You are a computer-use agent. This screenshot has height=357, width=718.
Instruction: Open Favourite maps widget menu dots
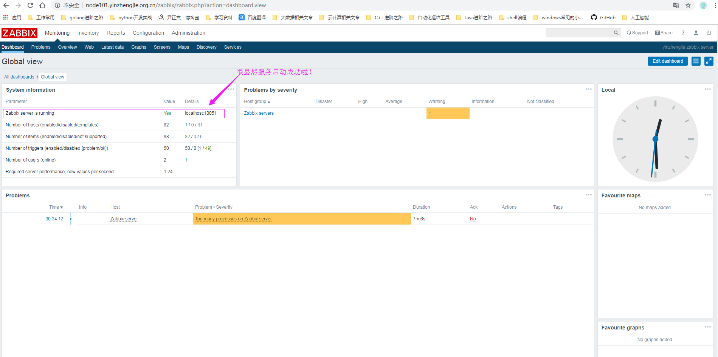[x=708, y=195]
